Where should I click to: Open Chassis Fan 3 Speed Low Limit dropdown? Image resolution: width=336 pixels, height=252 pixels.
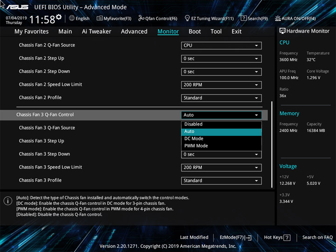pyautogui.click(x=221, y=168)
